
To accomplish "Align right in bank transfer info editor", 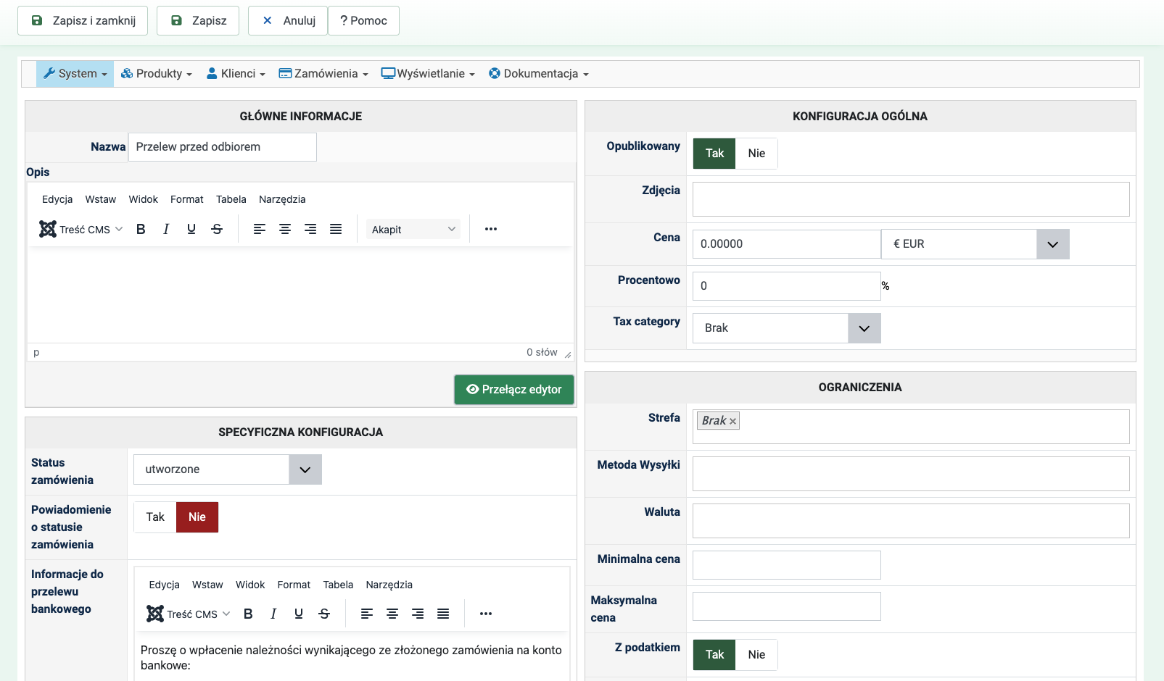I will (x=418, y=614).
